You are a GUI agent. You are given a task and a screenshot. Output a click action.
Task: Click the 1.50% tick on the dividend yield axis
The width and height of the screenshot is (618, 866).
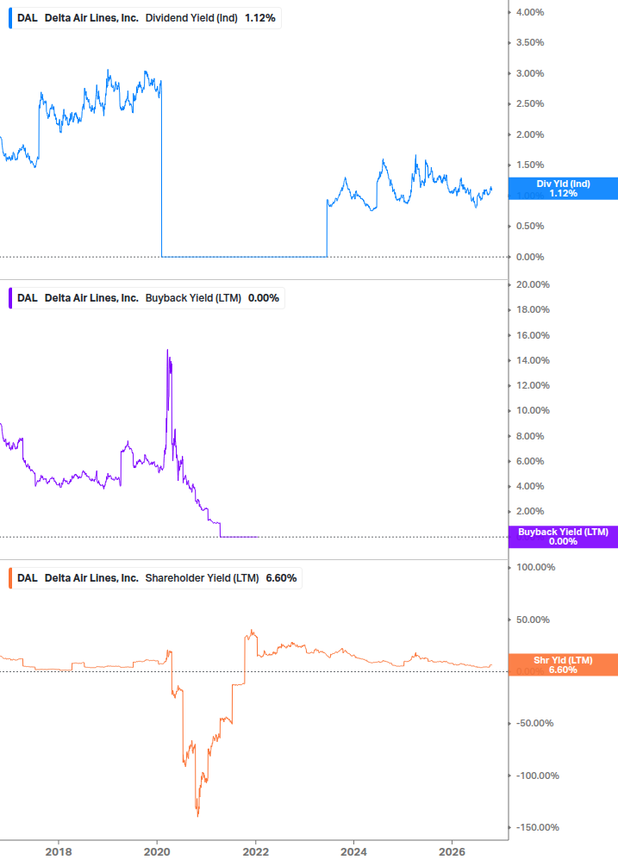(529, 165)
